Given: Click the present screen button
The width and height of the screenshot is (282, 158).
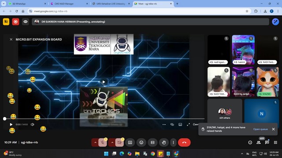Looking at the screenshot, I should pyautogui.click(x=130, y=142).
